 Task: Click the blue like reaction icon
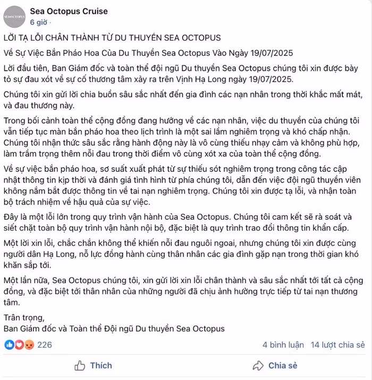click(x=9, y=345)
